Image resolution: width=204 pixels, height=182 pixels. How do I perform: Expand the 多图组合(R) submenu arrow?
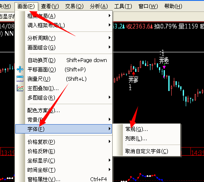point(110,97)
